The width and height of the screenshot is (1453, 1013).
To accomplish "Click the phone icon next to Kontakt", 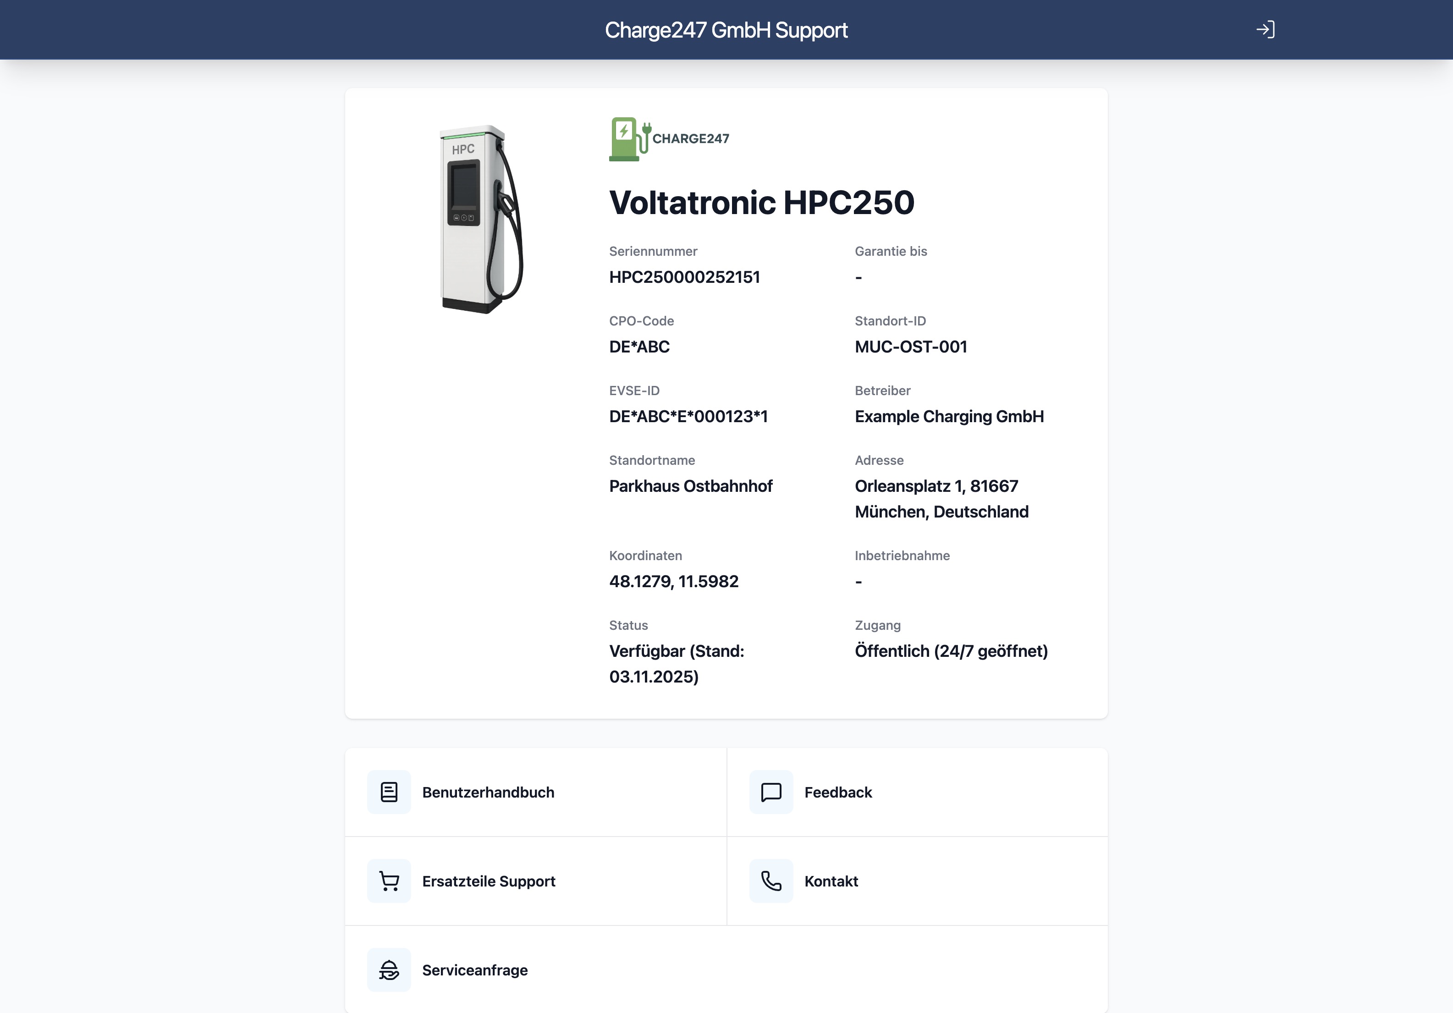I will 771,881.
